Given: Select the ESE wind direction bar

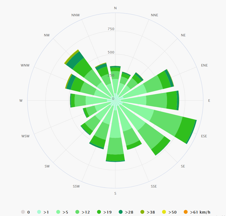Looking at the screenshot, I should tap(166, 122).
